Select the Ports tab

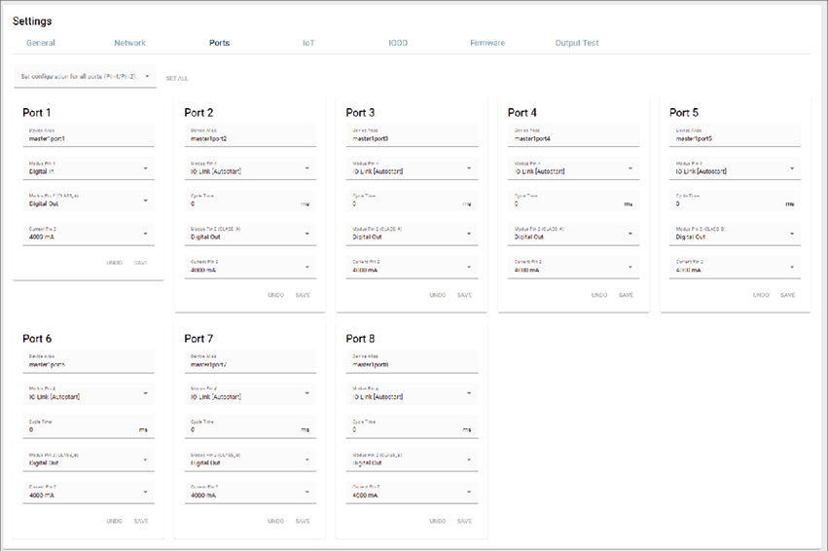219,43
